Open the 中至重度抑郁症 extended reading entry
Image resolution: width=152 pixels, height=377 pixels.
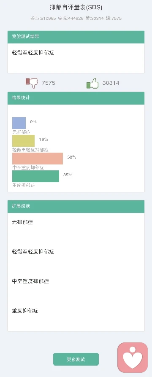pyautogui.click(x=30, y=281)
